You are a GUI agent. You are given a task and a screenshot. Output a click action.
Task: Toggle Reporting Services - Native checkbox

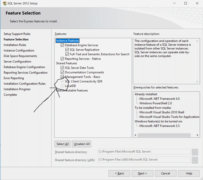tap(62, 59)
